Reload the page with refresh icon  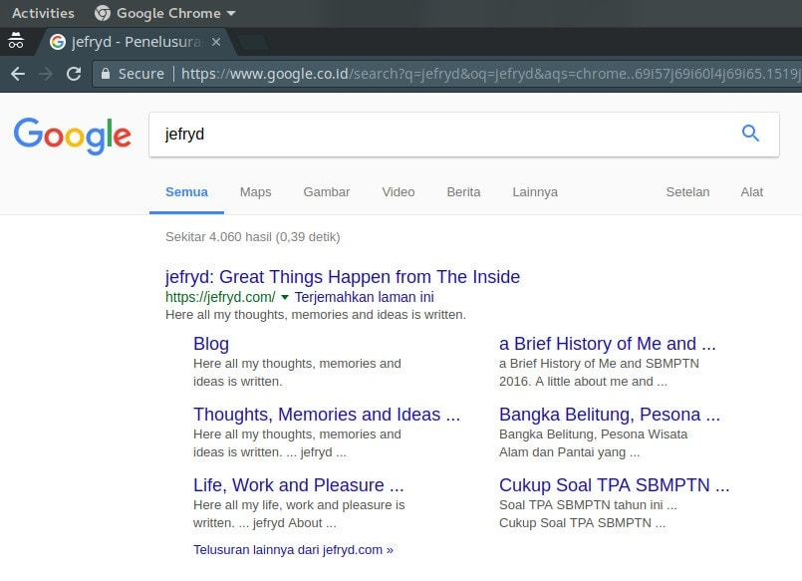(x=74, y=74)
